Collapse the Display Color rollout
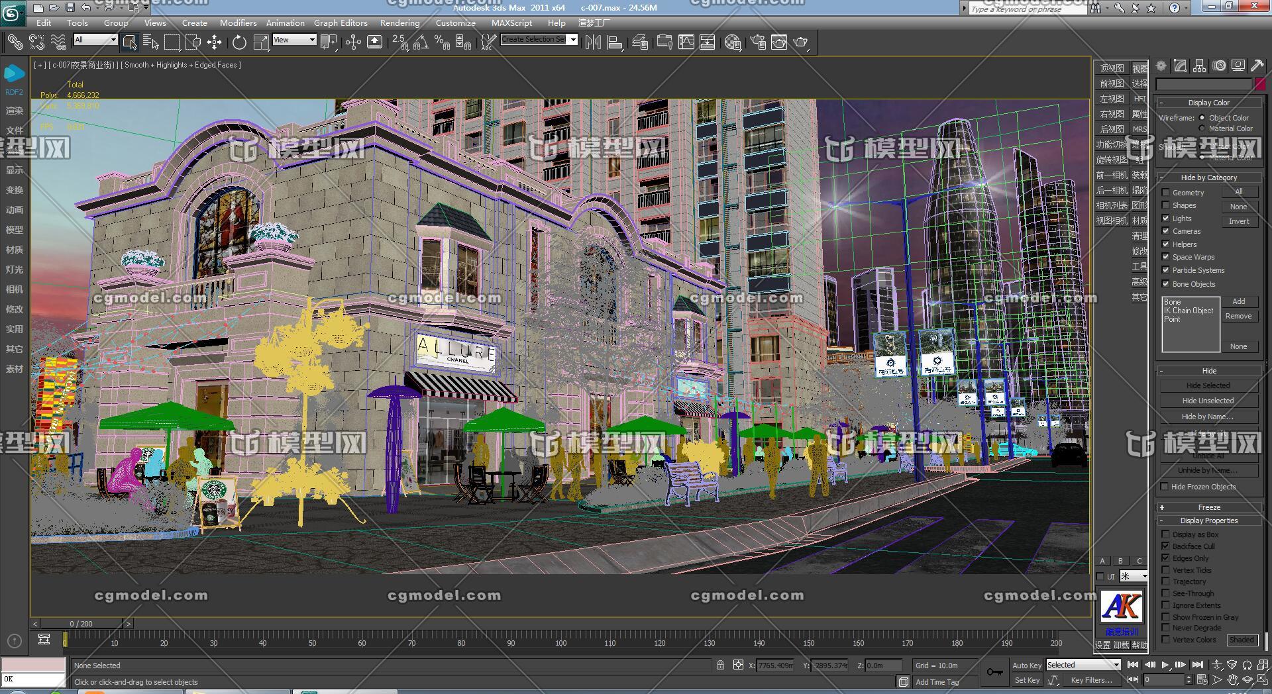Viewport: 1272px width, 694px height. click(1208, 103)
